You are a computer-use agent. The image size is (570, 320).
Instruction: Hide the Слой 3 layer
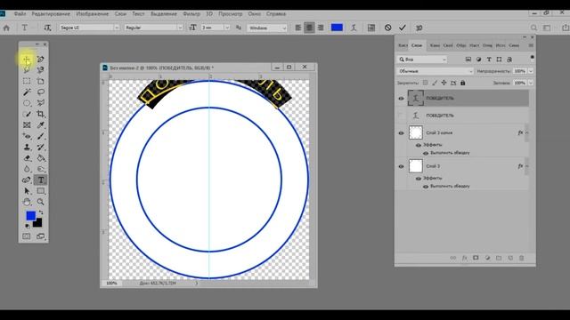click(x=402, y=166)
